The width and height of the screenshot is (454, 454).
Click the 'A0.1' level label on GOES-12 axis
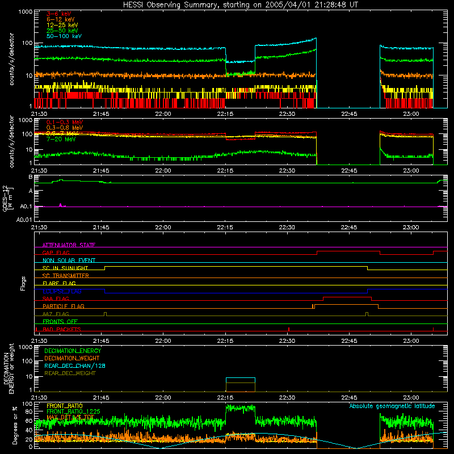tap(26, 207)
